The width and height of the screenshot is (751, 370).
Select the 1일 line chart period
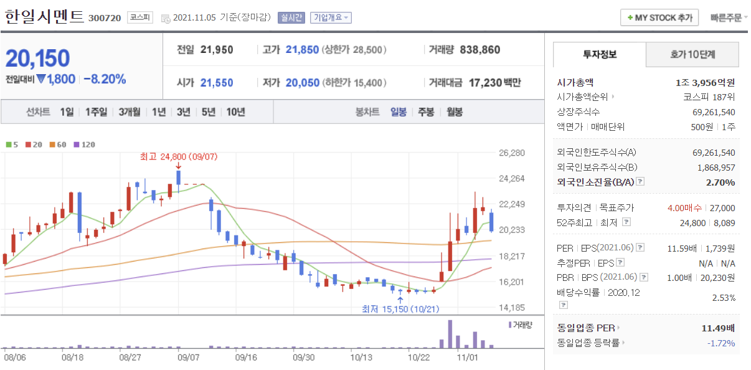pos(67,112)
